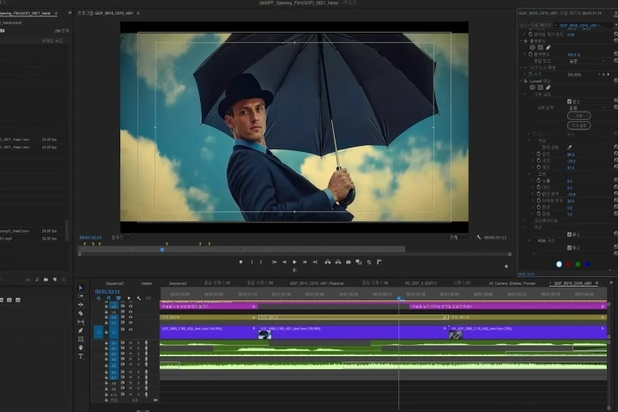Open Comparison View in program monitor
618x412 pixels.
(x=359, y=262)
